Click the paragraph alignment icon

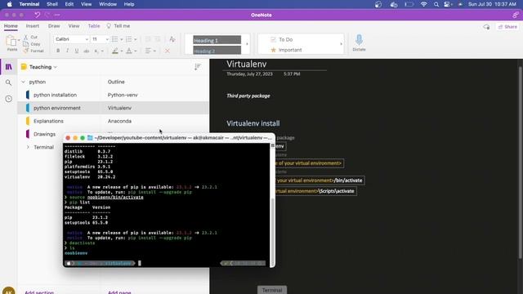pyautogui.click(x=149, y=51)
